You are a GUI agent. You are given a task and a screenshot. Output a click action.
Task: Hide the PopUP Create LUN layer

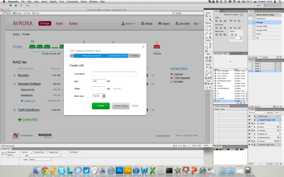tap(250, 120)
